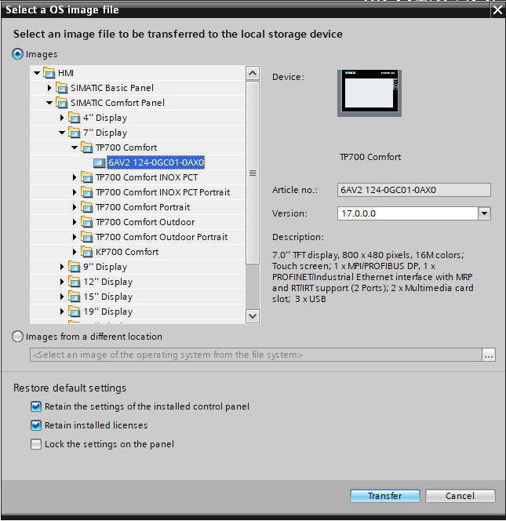Click the SIMATIC Comfort Panel folder icon
Viewport: 506px width, 521px height.
point(62,103)
